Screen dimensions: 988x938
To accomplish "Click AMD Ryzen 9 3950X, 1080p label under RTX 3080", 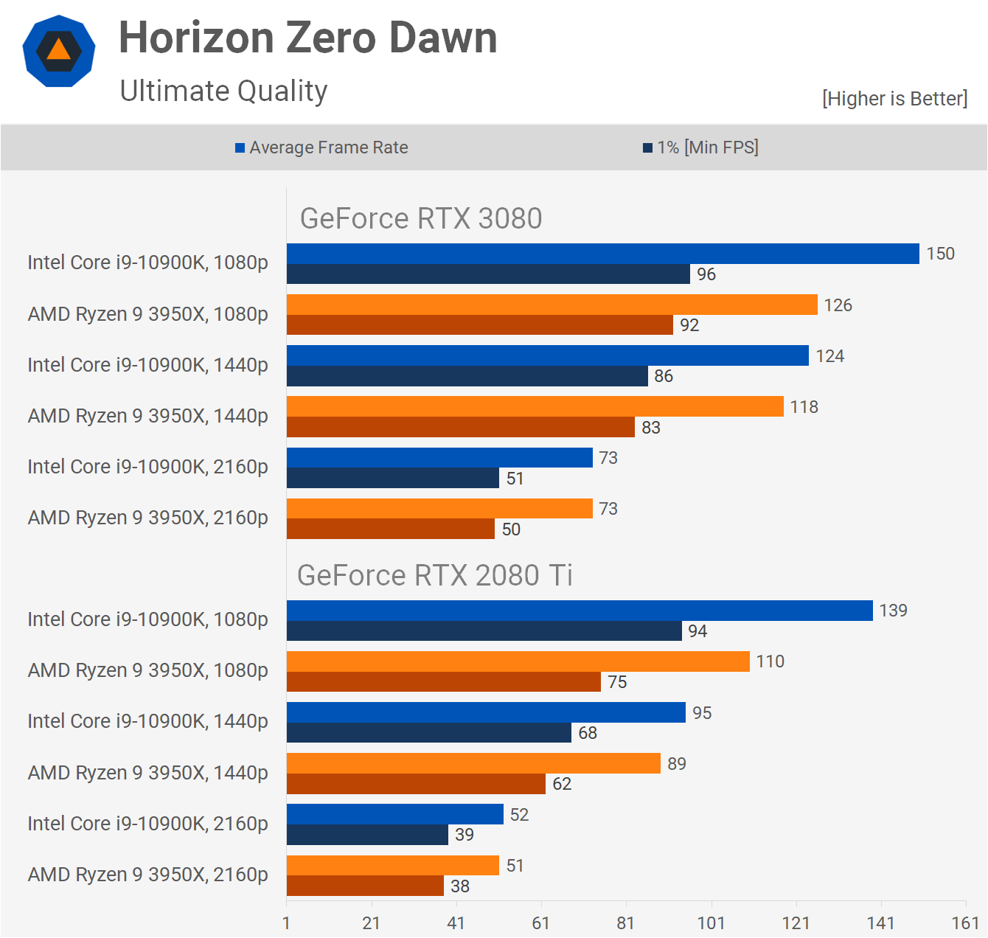I will point(148,314).
